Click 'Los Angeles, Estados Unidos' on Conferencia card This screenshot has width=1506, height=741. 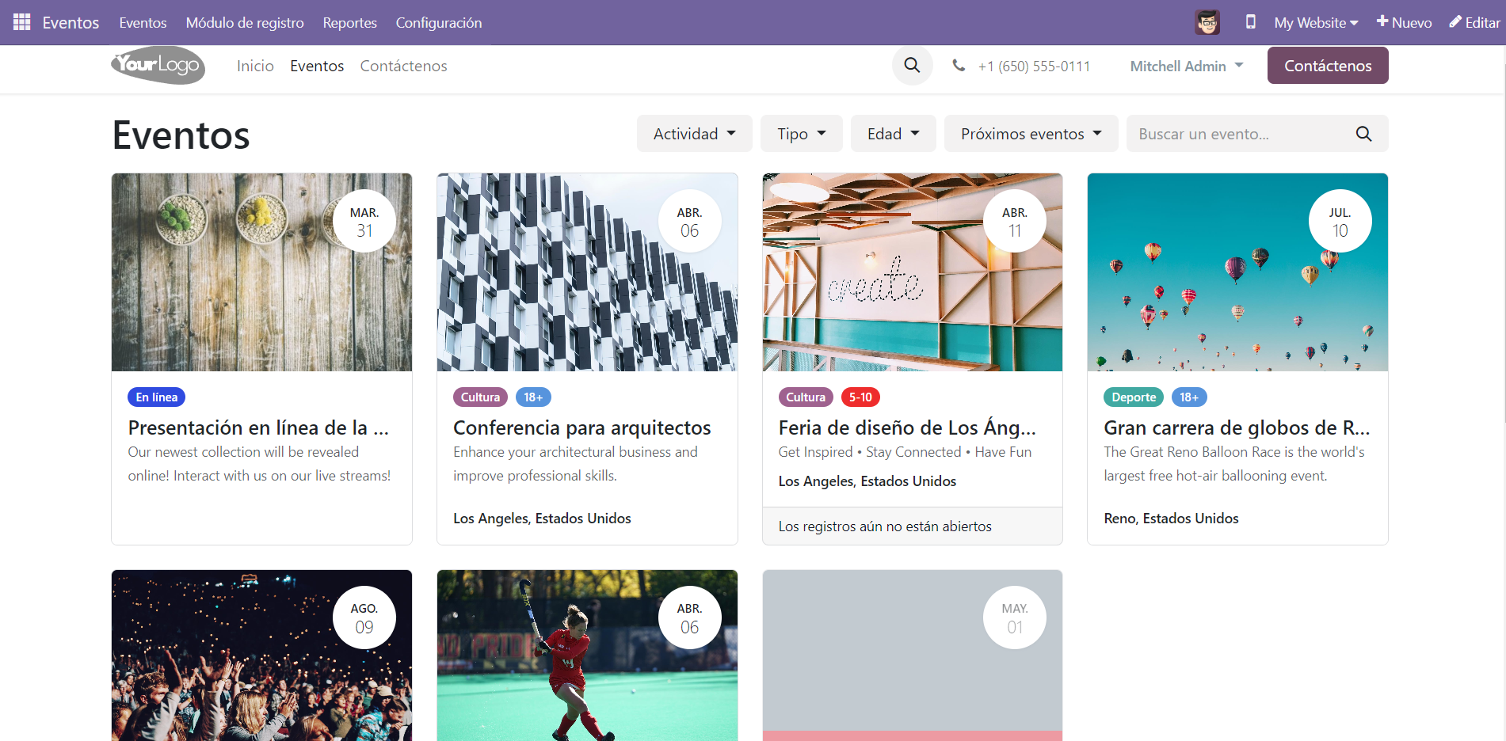pyautogui.click(x=542, y=519)
